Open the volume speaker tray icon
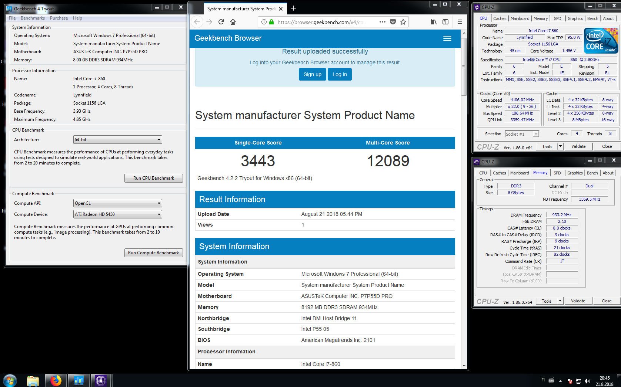The width and height of the screenshot is (621, 387). coord(587,381)
